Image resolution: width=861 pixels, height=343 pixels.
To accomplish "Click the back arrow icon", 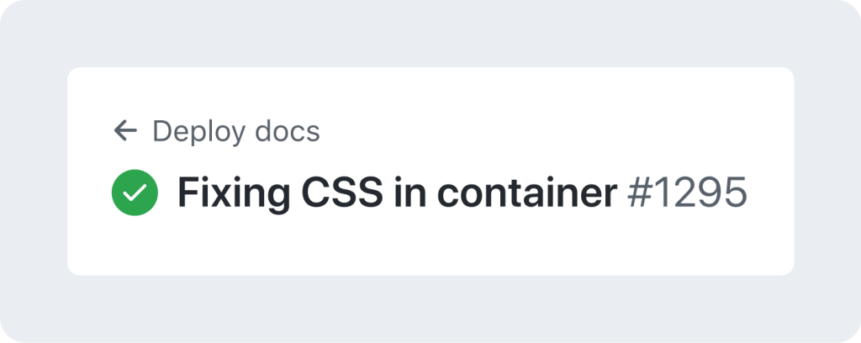I will coord(125,130).
